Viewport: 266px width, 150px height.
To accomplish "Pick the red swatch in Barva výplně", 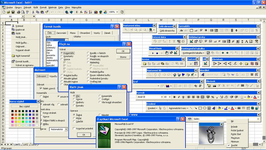I will point(12,118).
